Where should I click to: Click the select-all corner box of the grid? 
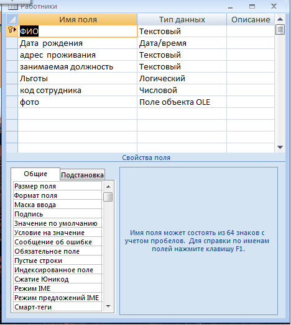point(12,19)
